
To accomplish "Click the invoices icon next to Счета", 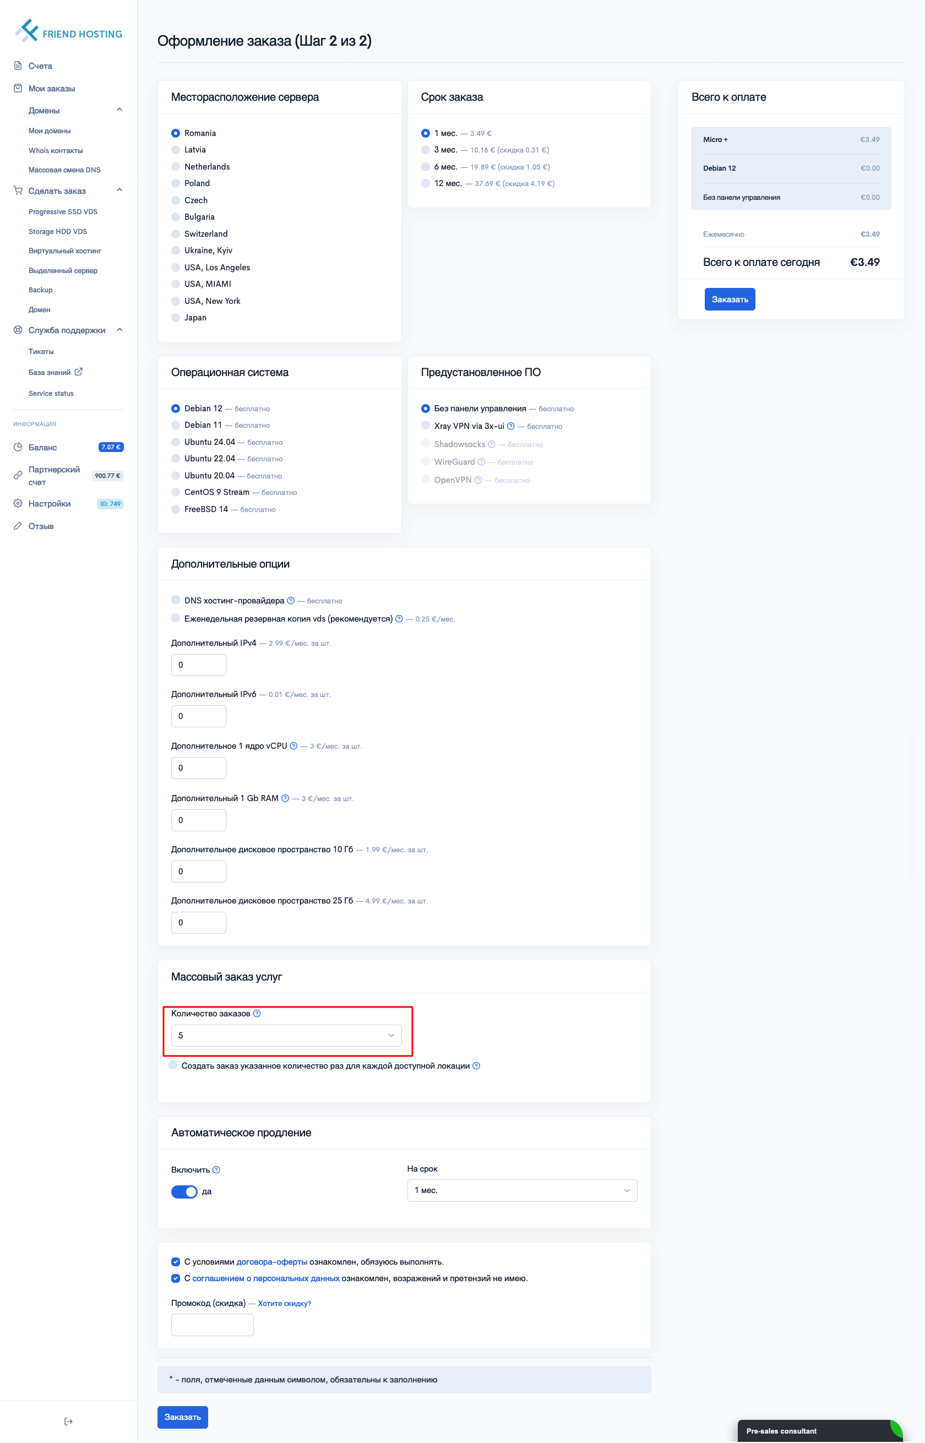I will pyautogui.click(x=18, y=66).
